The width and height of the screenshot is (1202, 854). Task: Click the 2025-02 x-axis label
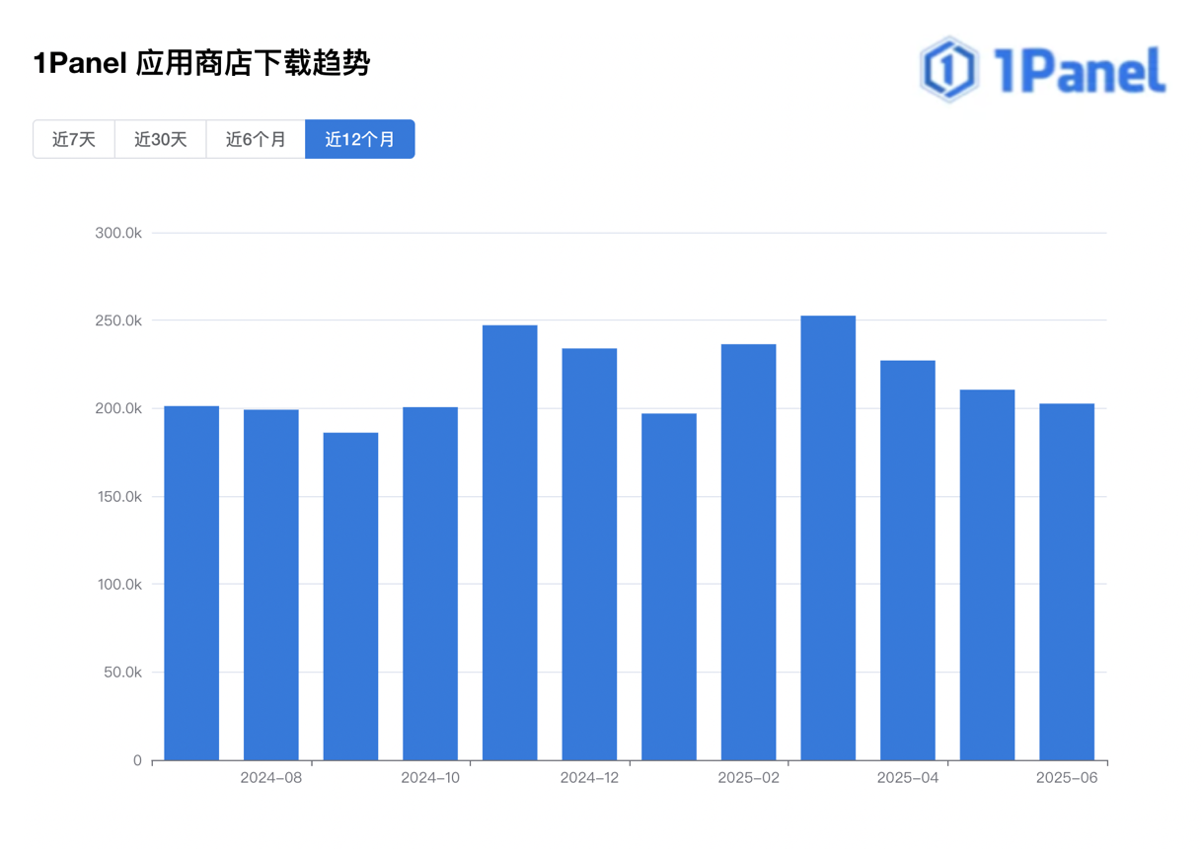click(x=749, y=778)
